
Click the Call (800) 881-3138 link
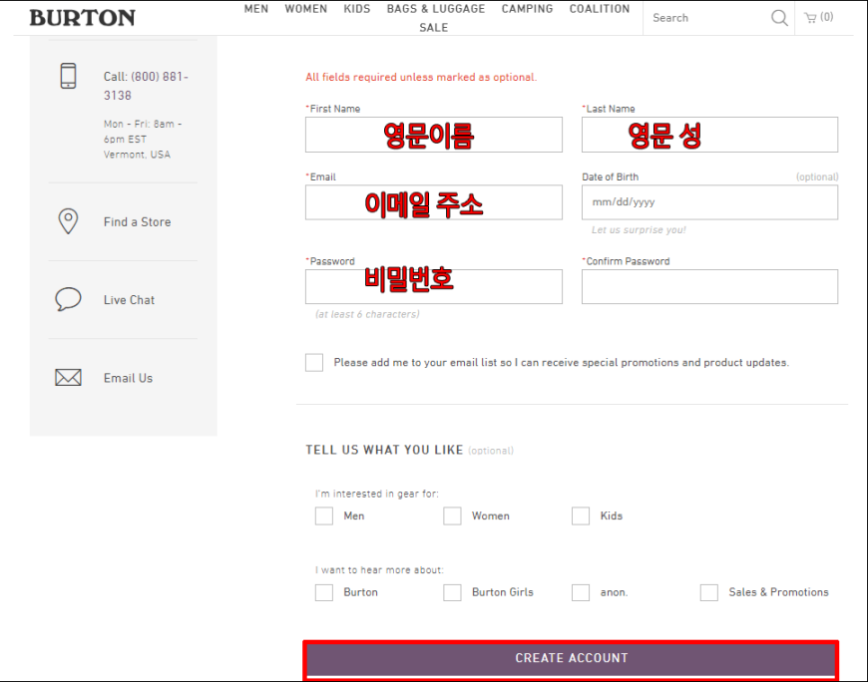click(146, 86)
